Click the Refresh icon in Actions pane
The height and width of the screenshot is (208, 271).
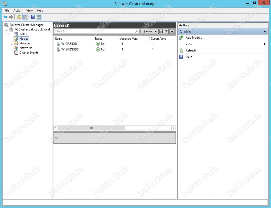pyautogui.click(x=181, y=50)
